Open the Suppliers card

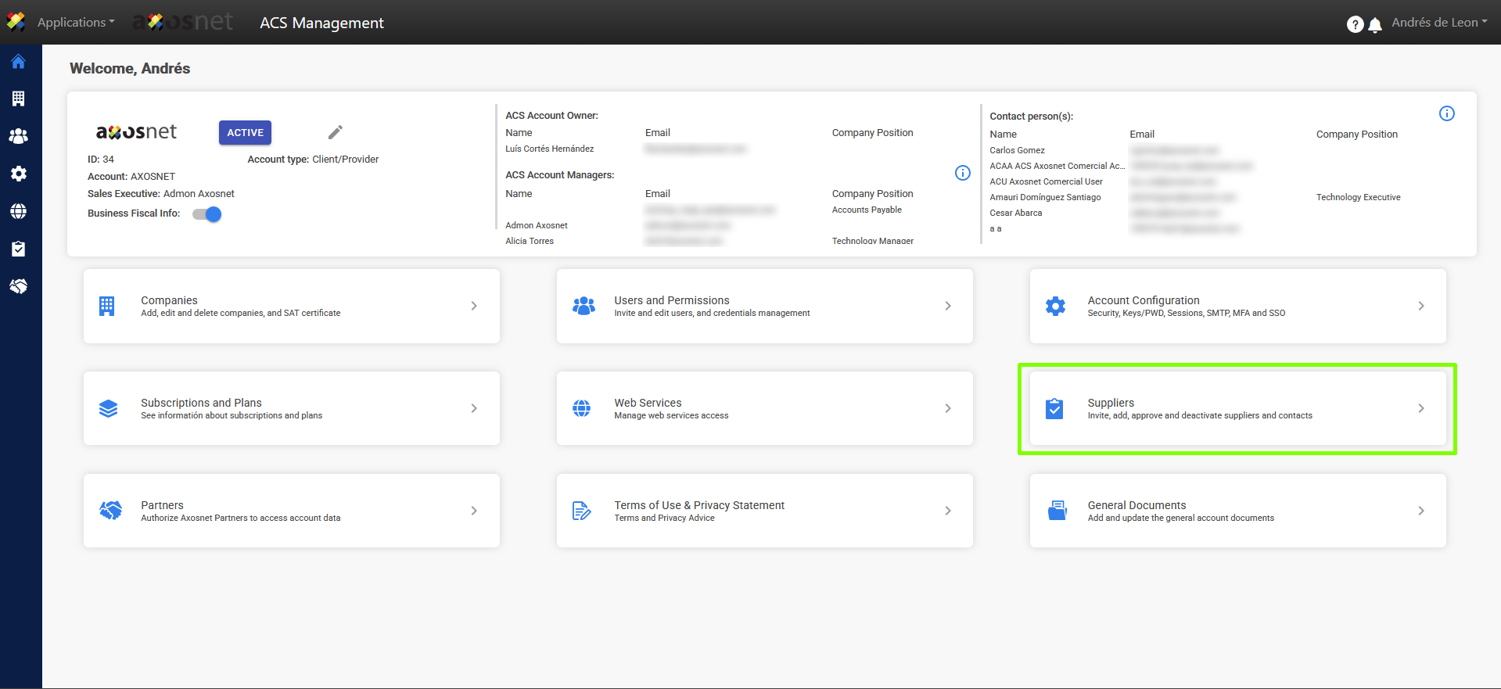tap(1237, 408)
